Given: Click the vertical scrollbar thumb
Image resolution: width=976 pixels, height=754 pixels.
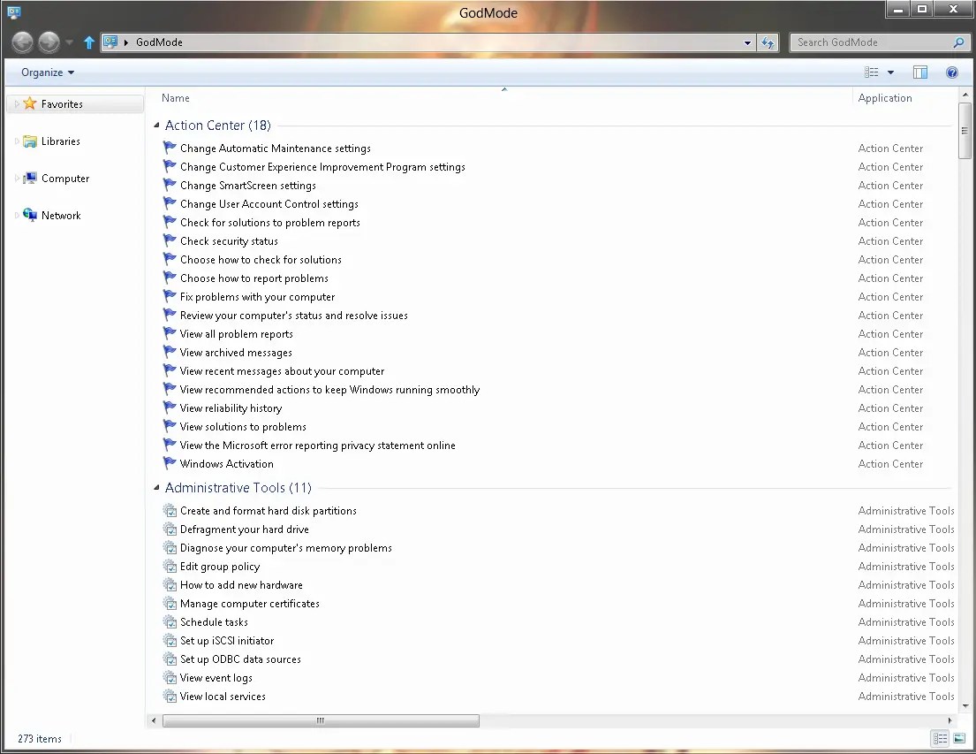Looking at the screenshot, I should click(x=965, y=131).
